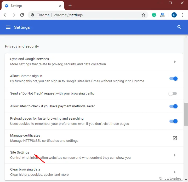The width and height of the screenshot is (188, 182).
Task: Open Manage certificates entry
Action: [94, 138]
